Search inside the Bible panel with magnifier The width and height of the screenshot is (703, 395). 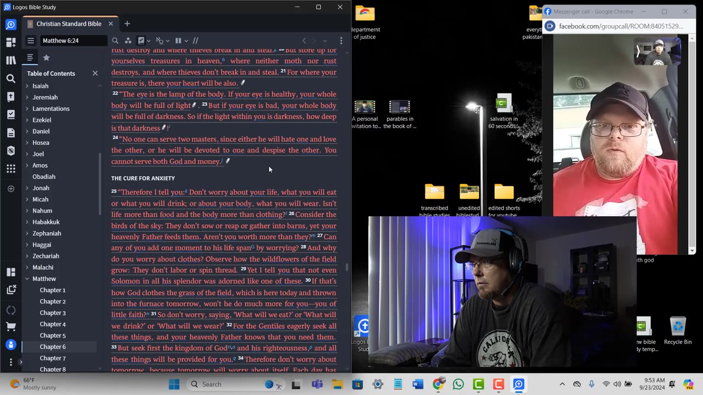click(x=115, y=41)
